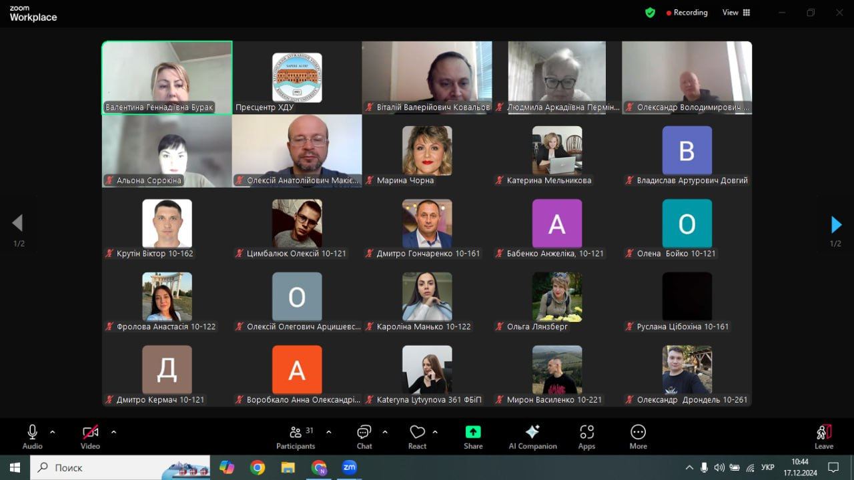This screenshot has width=854, height=480.
Task: Open Google Chrome from the taskbar
Action: 258,467
